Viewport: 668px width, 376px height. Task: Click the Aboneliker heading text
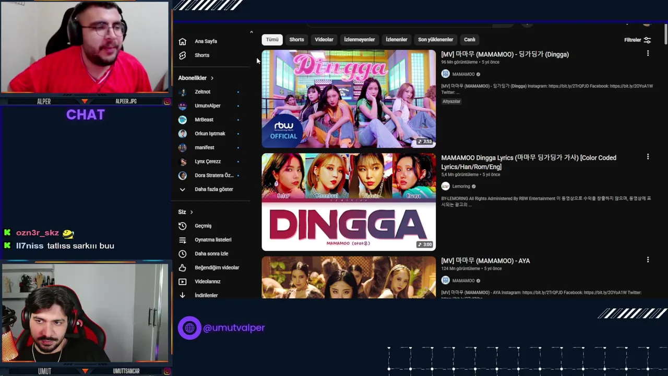(x=192, y=78)
